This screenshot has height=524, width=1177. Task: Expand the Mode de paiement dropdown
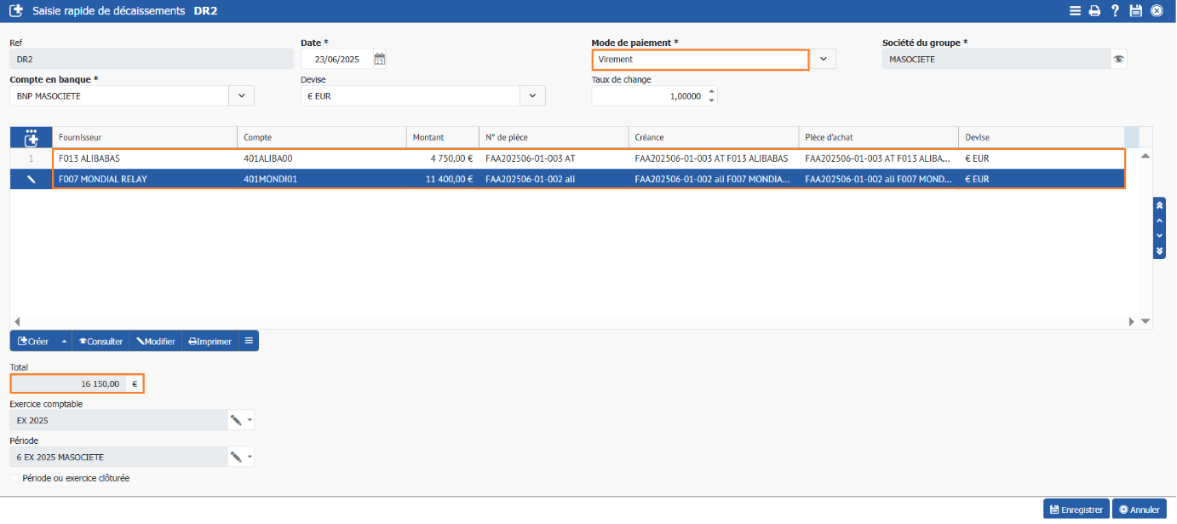point(823,60)
